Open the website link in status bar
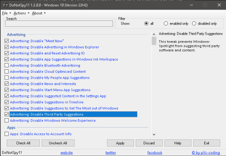The width and height of the screenshot is (226, 156). pyautogui.click(x=67, y=153)
